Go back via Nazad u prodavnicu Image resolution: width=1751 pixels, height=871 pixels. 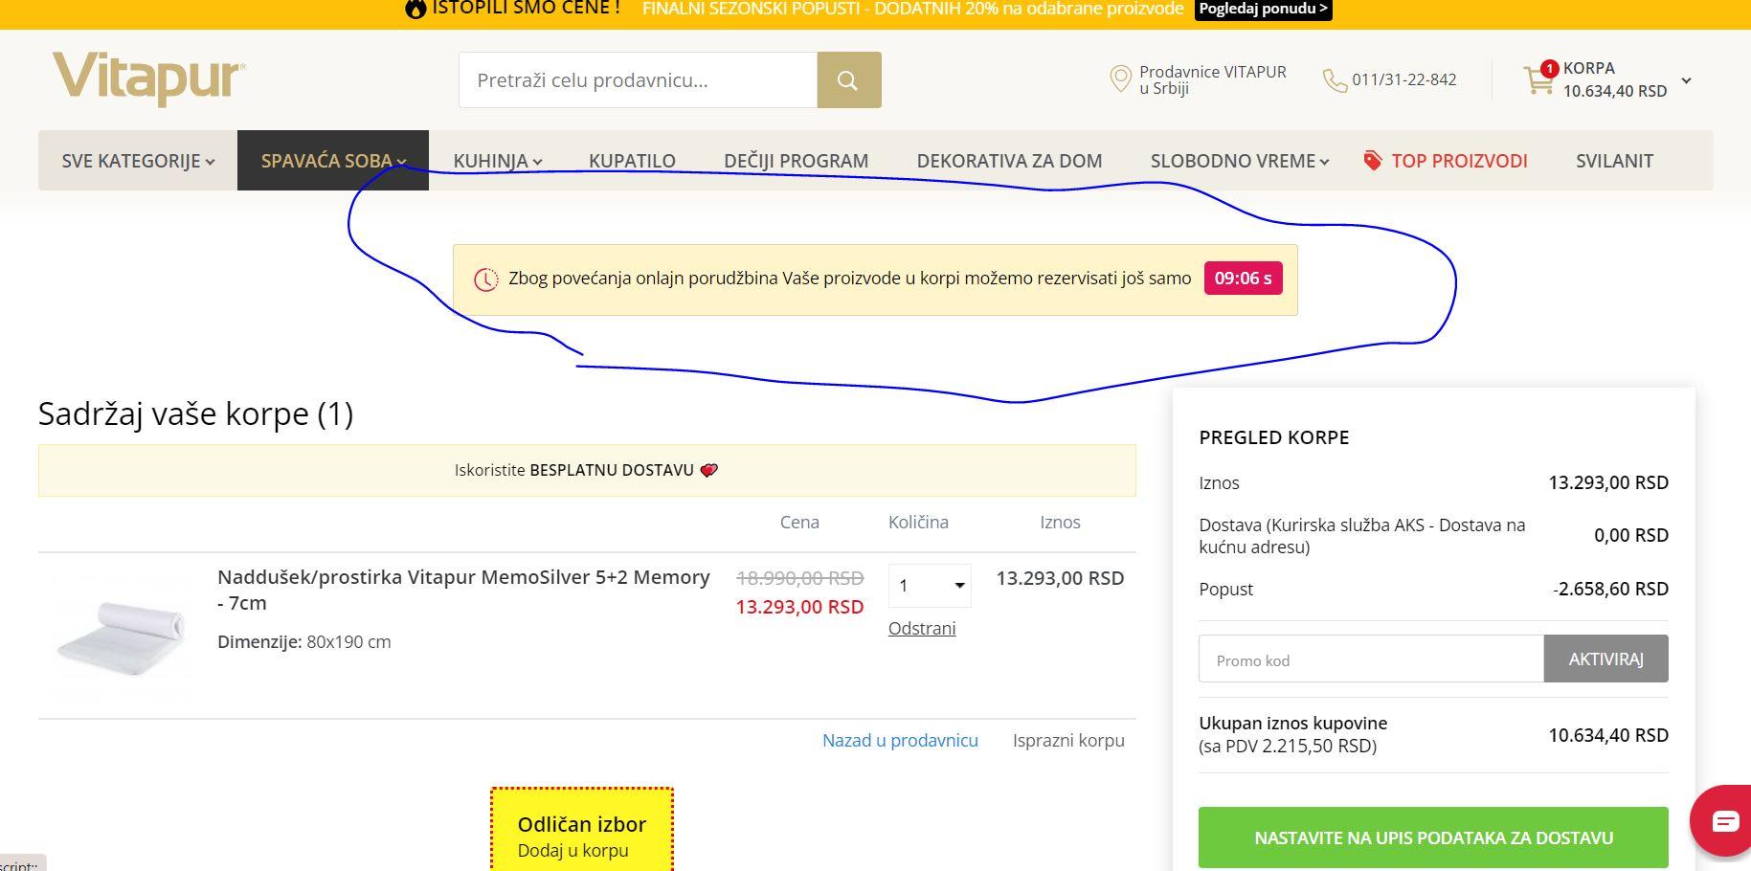(x=900, y=741)
